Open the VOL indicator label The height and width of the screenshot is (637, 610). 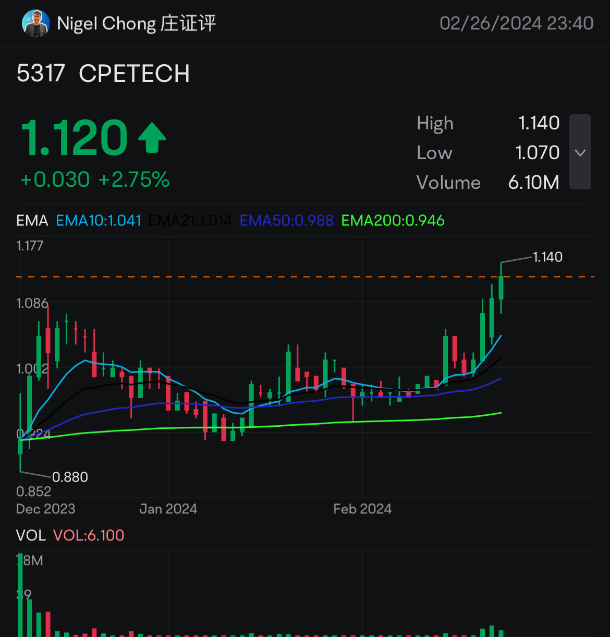[31, 535]
